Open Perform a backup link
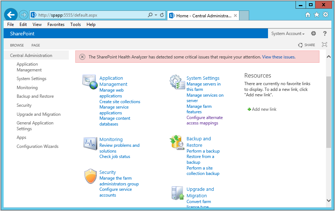Image resolution: width=335 pixels, height=211 pixels. click(x=203, y=151)
